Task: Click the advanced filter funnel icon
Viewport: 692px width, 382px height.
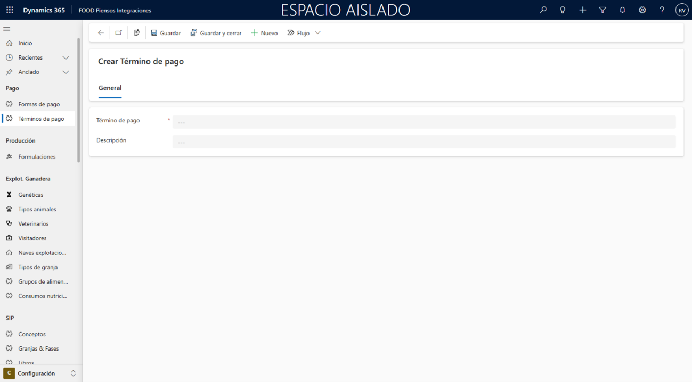Action: [603, 10]
